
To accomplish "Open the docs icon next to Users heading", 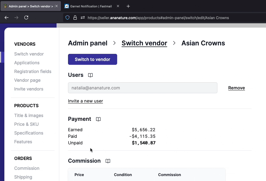I will (90, 75).
